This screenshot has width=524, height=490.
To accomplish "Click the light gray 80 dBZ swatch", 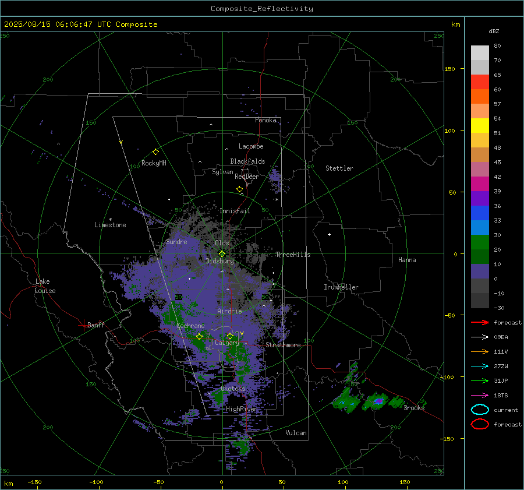I will [480, 53].
